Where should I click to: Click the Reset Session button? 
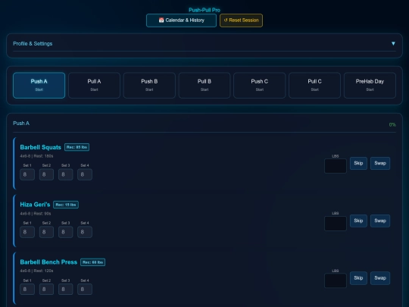(241, 20)
